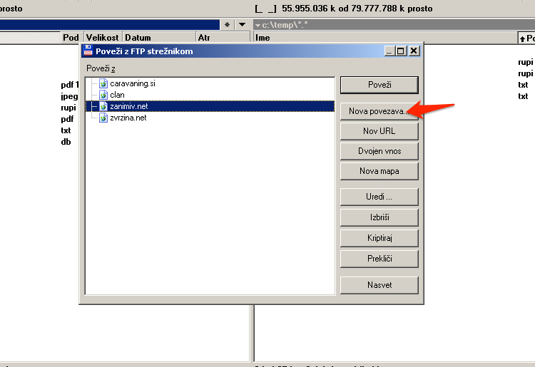Edit the selected connection with Uredi
Screen dimensions: 535x367
tap(379, 197)
